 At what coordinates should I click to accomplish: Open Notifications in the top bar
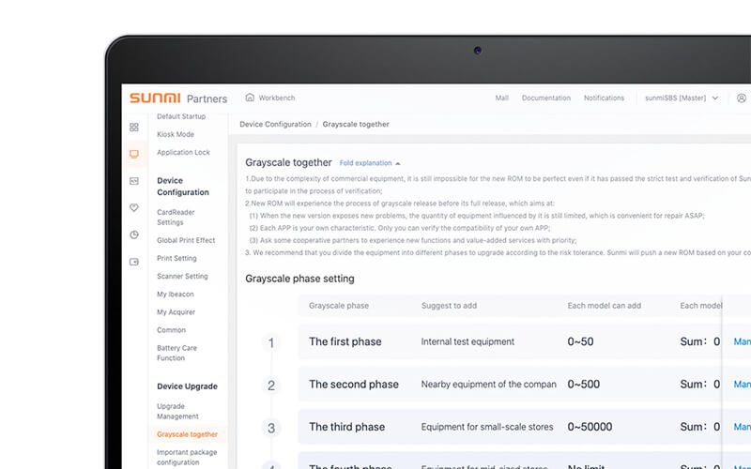pos(604,98)
